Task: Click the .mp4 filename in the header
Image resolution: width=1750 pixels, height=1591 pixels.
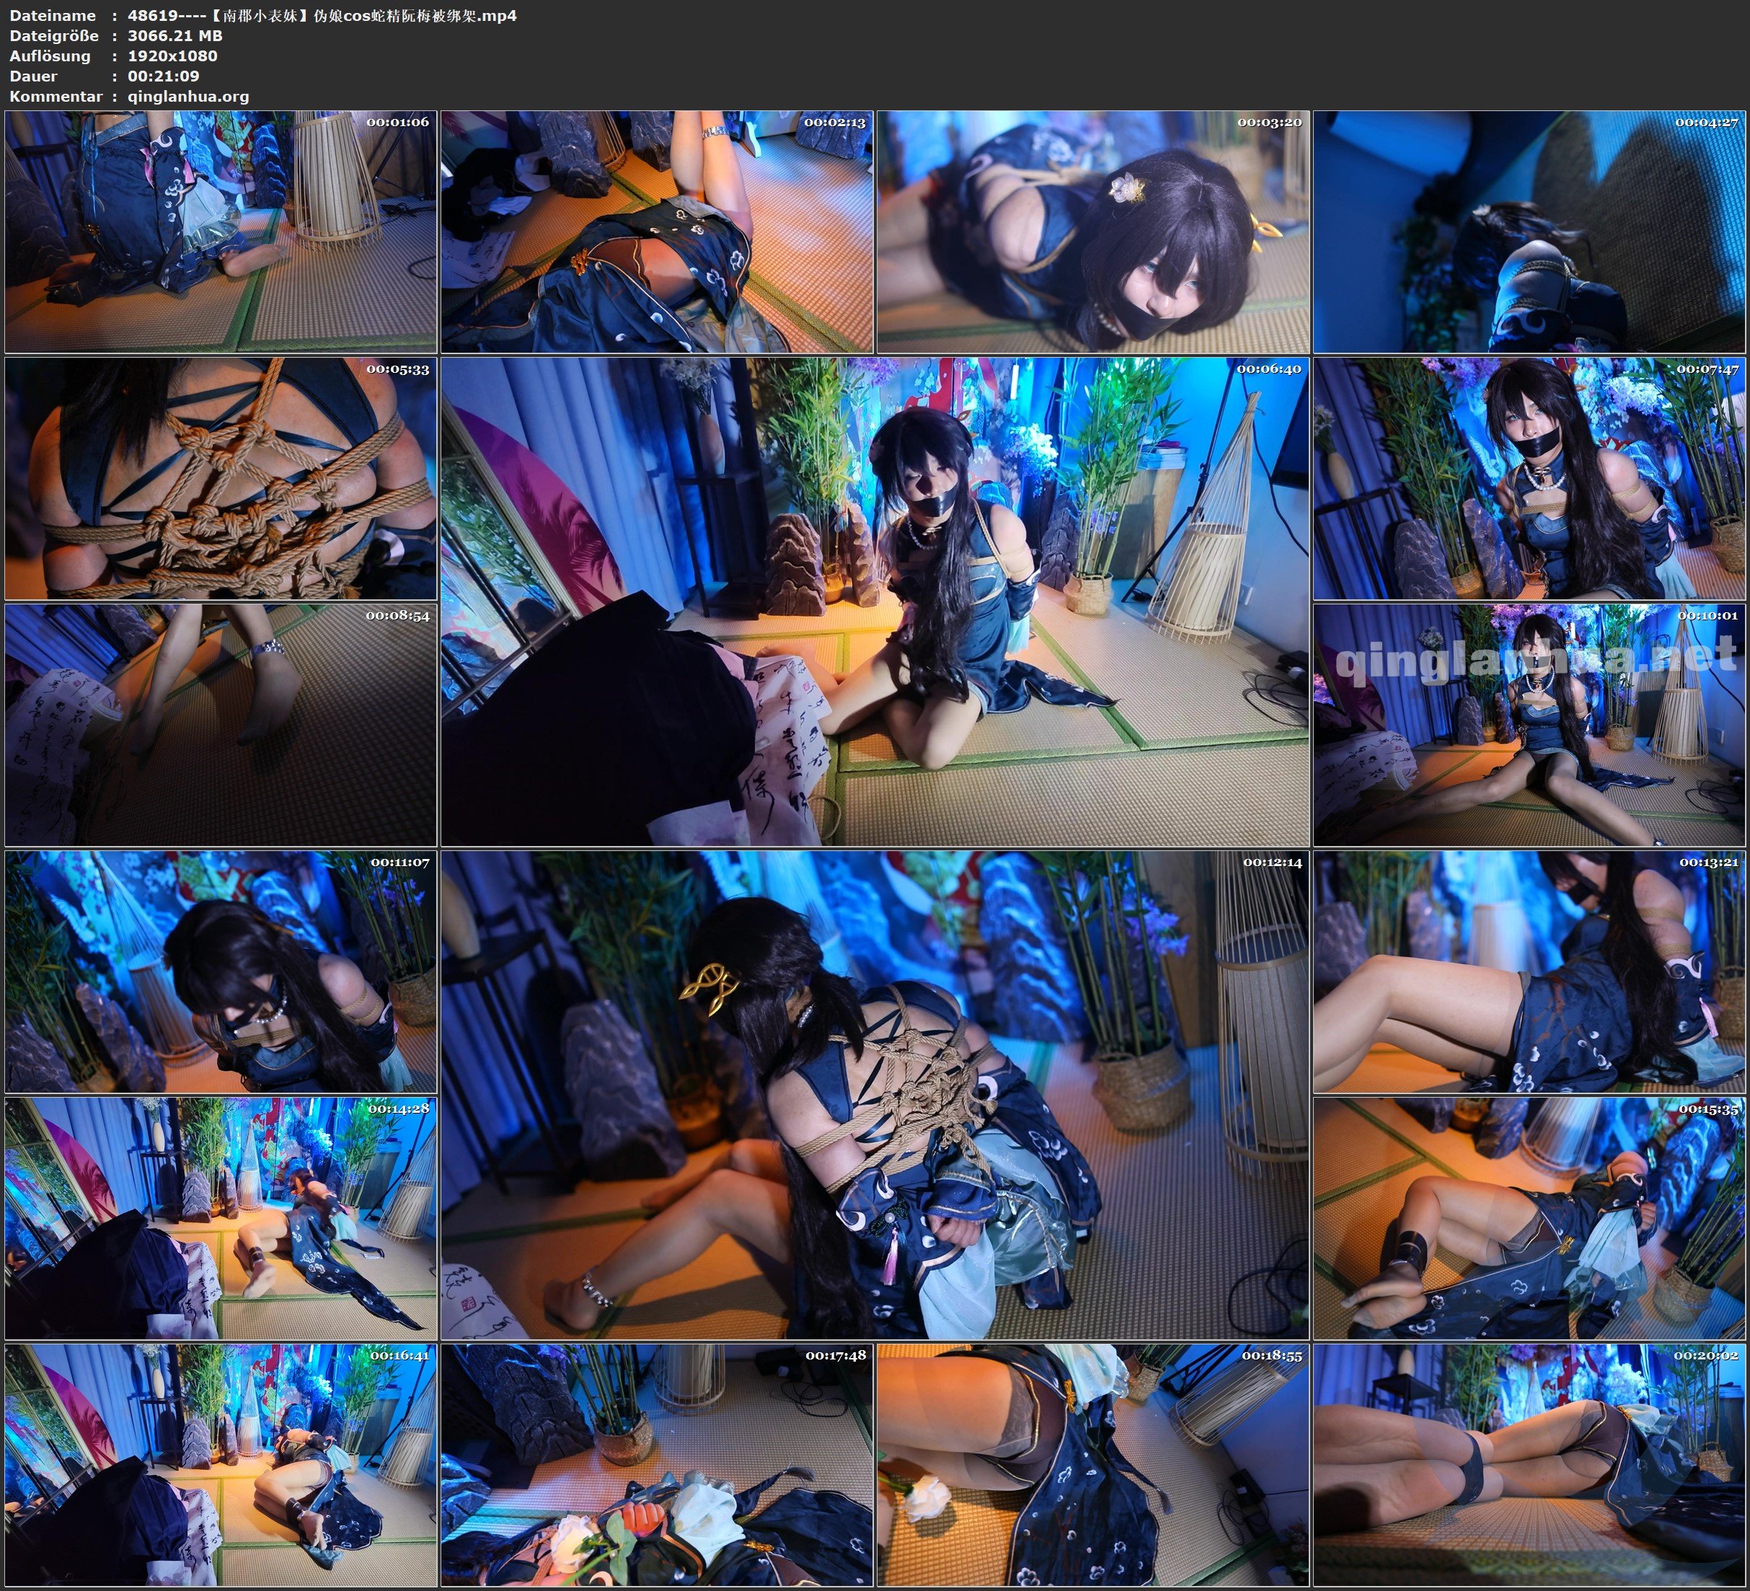Action: [x=321, y=16]
